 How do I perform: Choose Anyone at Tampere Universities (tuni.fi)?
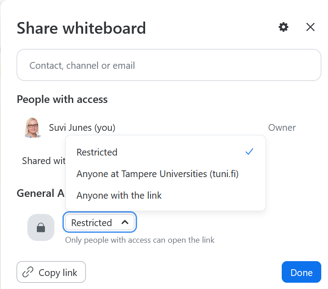coord(157,174)
